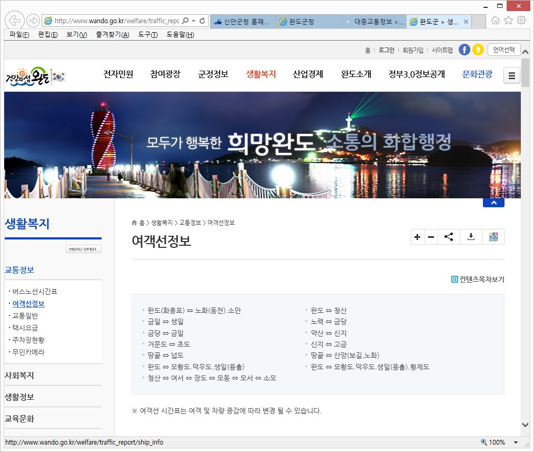The image size is (534, 452).
Task: Close the active 완도군 tab
Action: pyautogui.click(x=466, y=22)
